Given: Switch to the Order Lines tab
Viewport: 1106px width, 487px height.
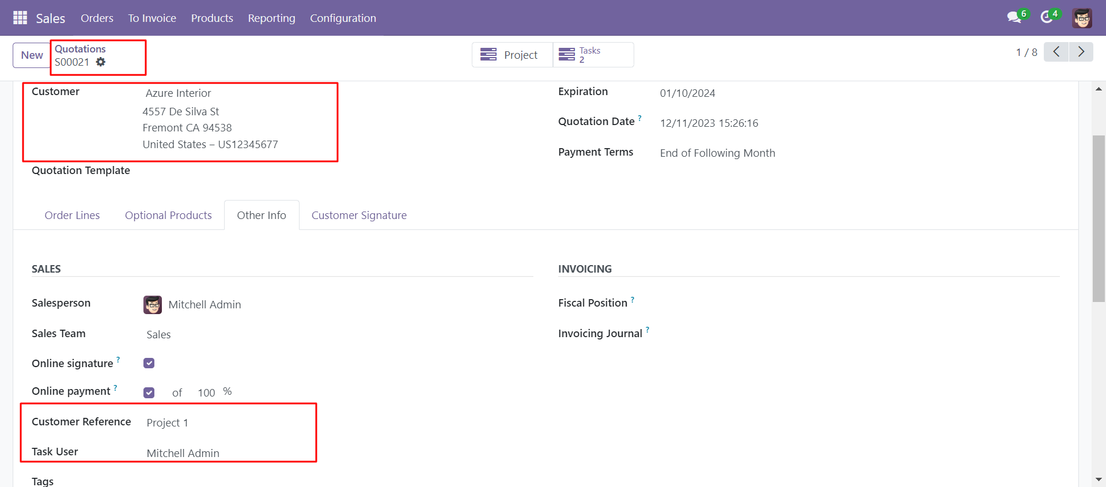Looking at the screenshot, I should tap(72, 215).
